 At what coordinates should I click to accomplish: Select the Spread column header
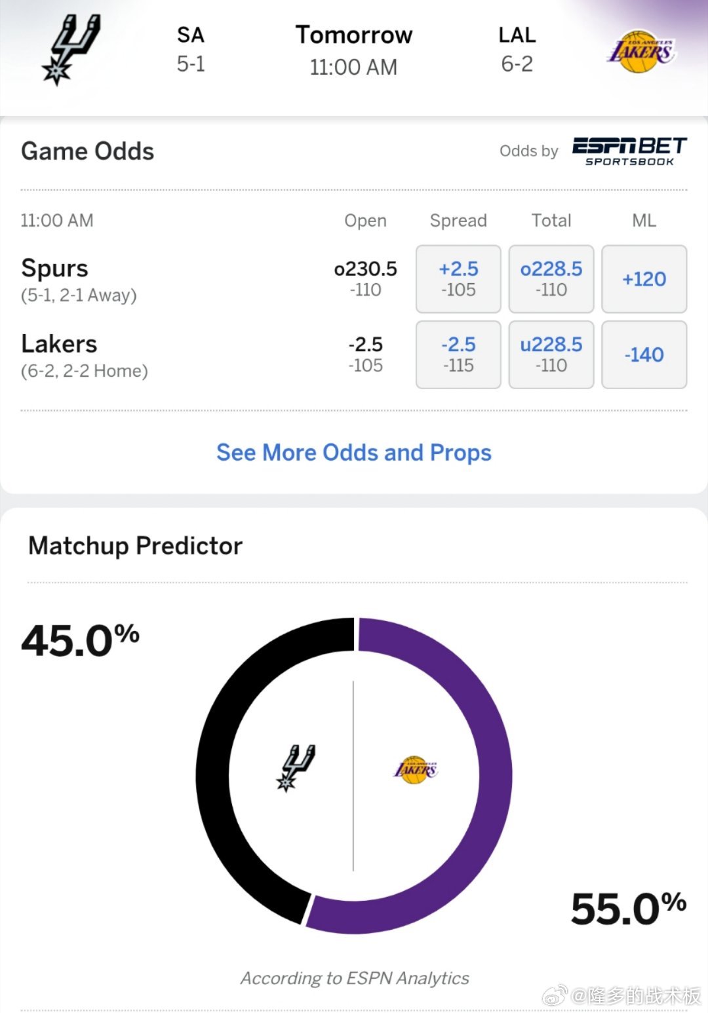(458, 221)
